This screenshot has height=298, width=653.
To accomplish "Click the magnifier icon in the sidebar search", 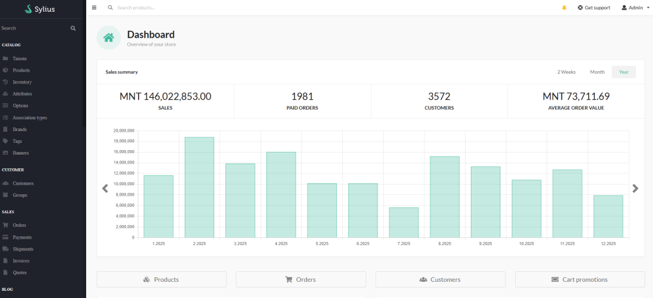I will point(73,28).
